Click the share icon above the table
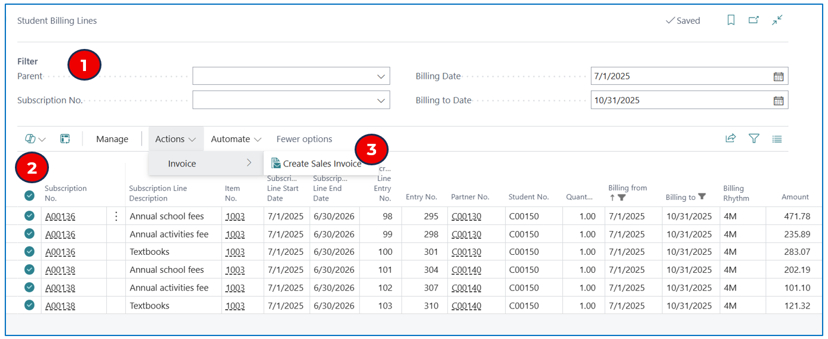Screen dimensions: 828x339 click(x=731, y=138)
